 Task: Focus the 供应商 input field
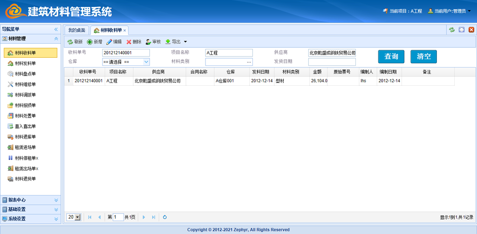pyautogui.click(x=332, y=53)
